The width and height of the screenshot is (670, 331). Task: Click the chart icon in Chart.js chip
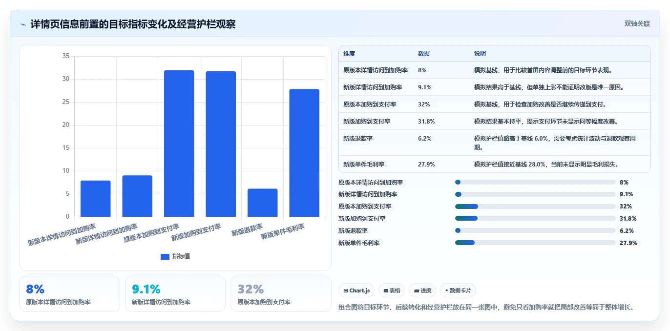click(346, 290)
